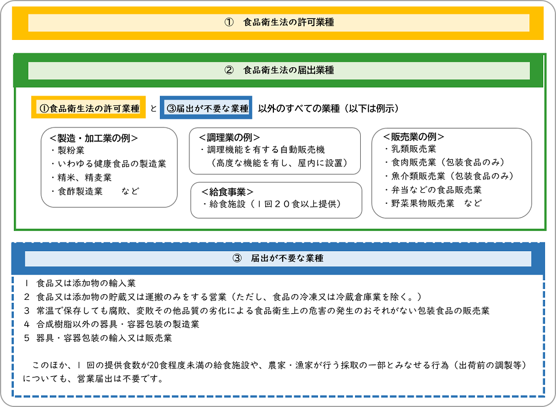Click the ③ 届出が不要な業種 blue header
Image resolution: width=556 pixels, height=407 pixels.
click(x=278, y=258)
